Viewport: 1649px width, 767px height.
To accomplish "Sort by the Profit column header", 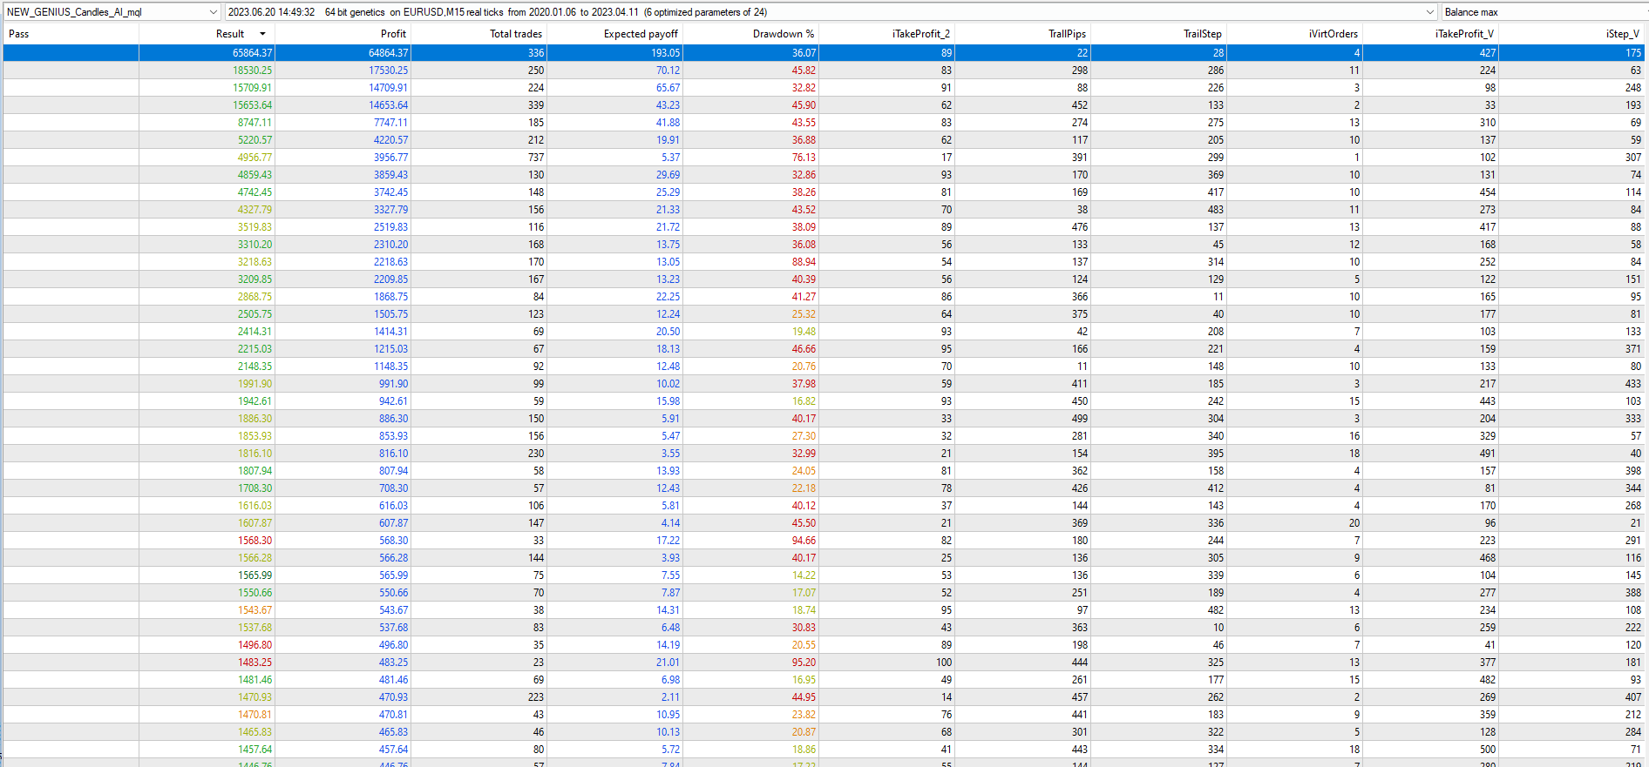I will point(393,34).
